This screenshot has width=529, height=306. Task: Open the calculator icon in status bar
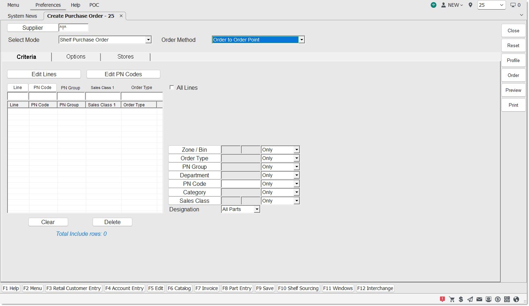click(x=507, y=299)
